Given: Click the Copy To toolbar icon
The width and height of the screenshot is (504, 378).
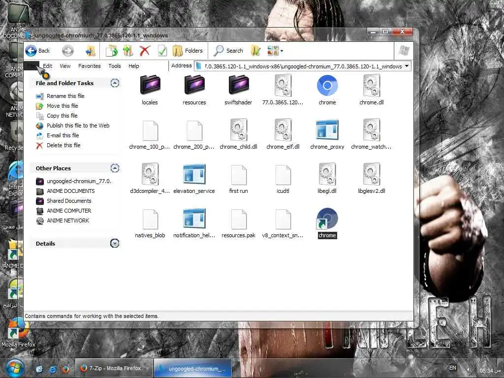Looking at the screenshot, I should click(x=128, y=51).
